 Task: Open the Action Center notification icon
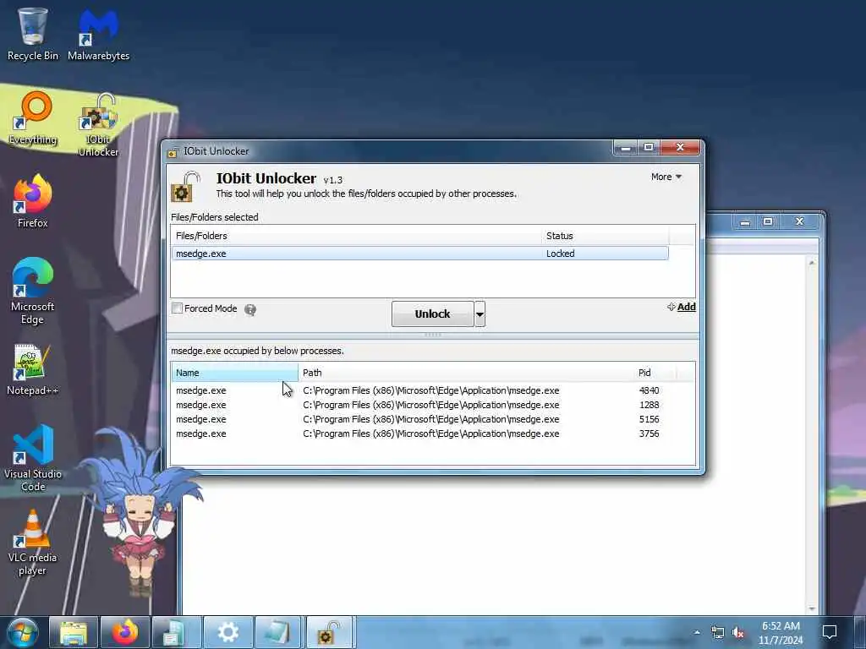(x=830, y=632)
